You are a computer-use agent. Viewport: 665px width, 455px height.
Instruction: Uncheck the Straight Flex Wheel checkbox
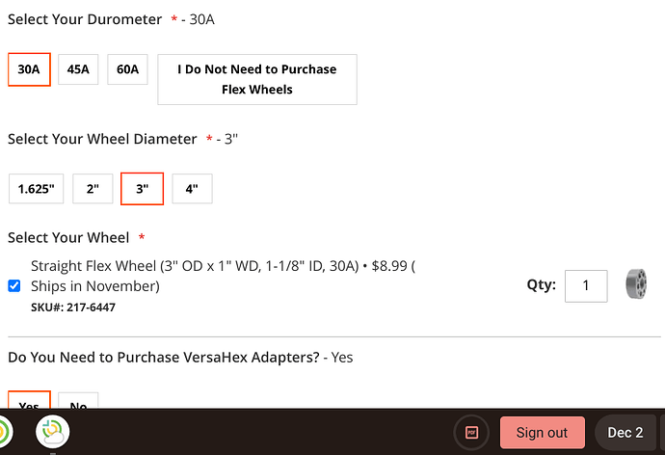click(14, 285)
